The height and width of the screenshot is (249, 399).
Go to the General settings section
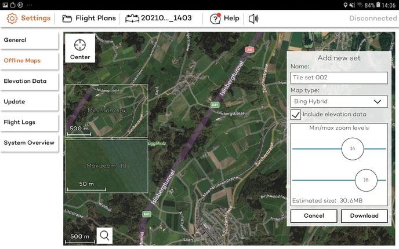pos(29,41)
